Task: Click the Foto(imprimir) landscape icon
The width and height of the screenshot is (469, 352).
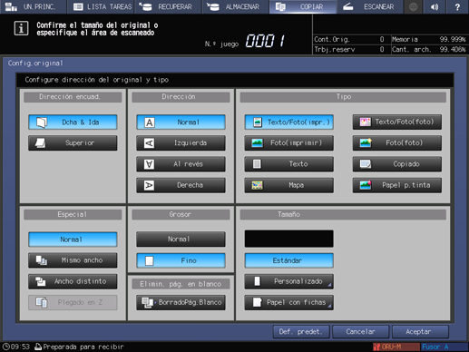Action: click(x=257, y=143)
